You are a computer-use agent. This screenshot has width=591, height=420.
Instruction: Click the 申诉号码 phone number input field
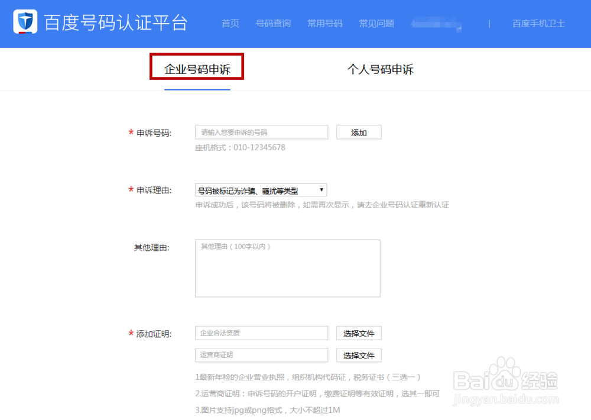261,132
